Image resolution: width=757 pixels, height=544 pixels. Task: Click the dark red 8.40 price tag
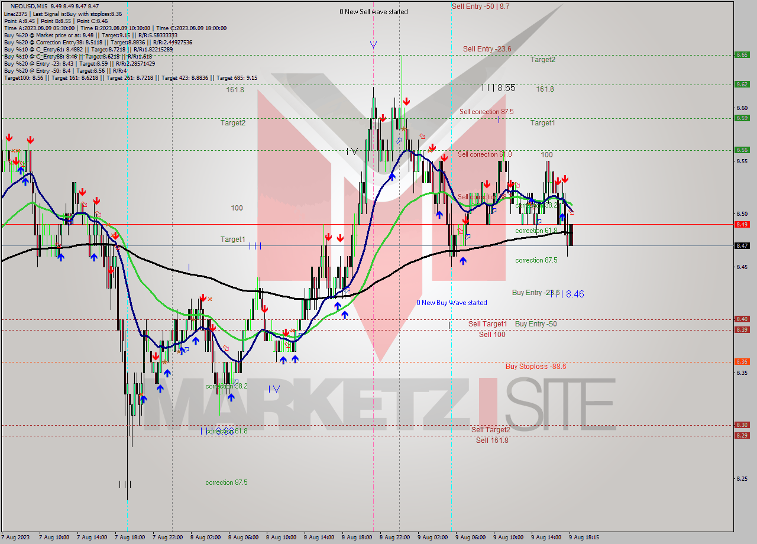coord(742,319)
